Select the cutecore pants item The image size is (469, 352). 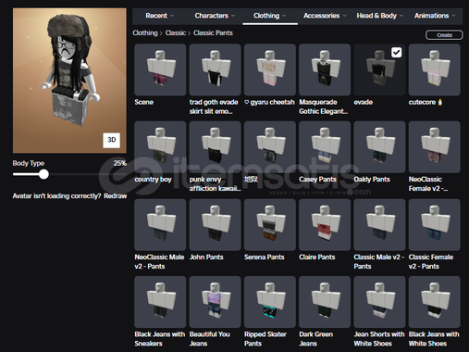point(435,69)
